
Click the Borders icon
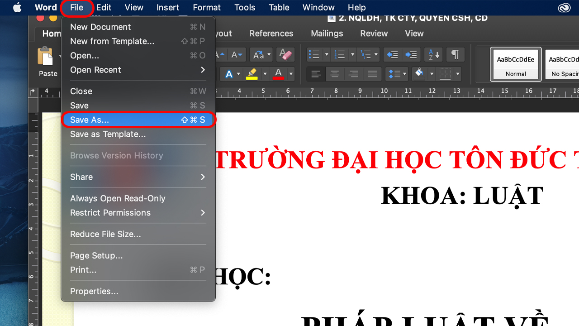(x=446, y=74)
